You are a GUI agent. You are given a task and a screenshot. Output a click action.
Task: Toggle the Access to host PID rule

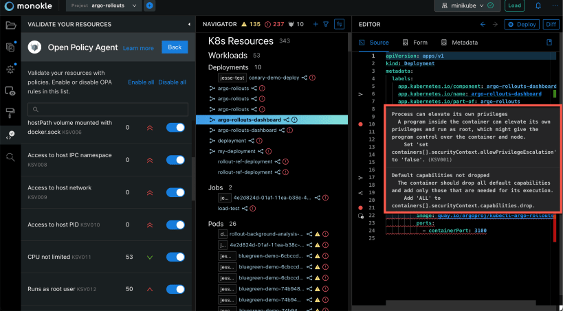[175, 224]
